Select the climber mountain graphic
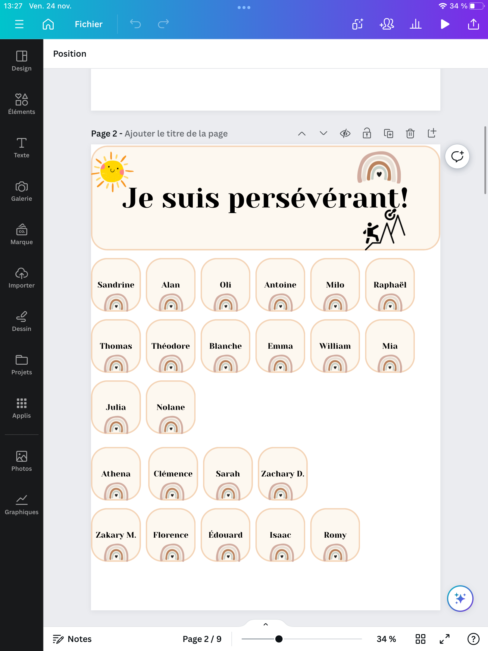The image size is (488, 651). coord(384,230)
